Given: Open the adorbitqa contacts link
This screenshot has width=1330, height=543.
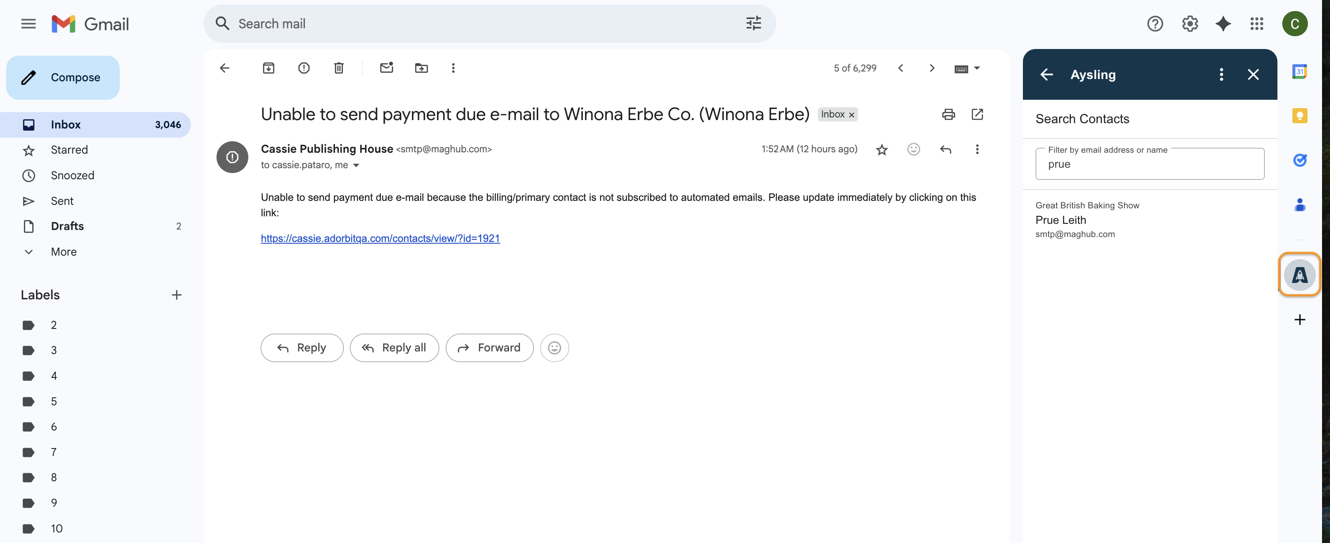Looking at the screenshot, I should point(380,238).
